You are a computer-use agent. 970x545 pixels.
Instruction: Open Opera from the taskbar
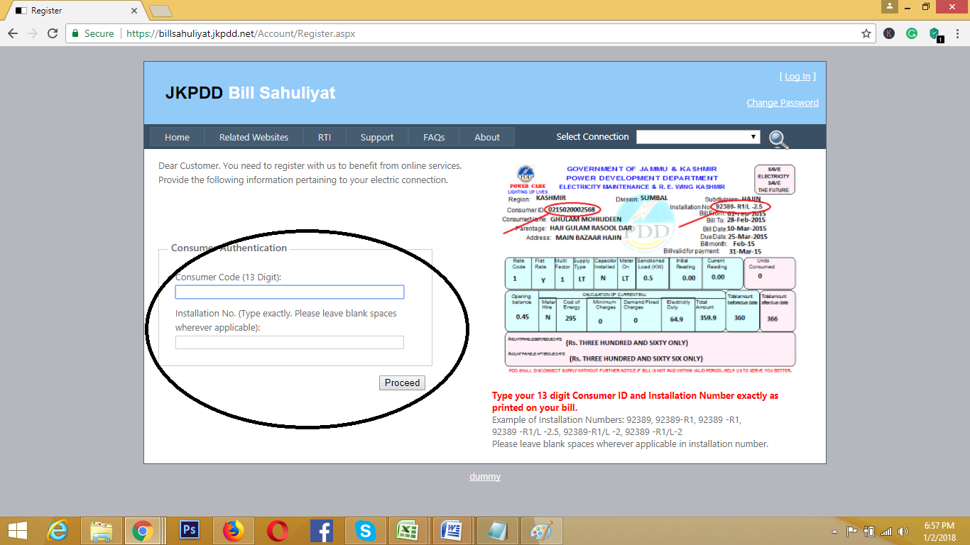click(278, 531)
